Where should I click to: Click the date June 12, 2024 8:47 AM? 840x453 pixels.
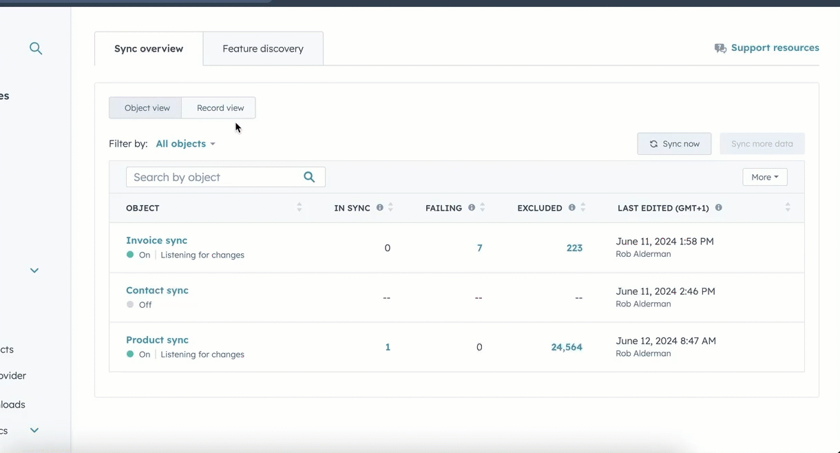[666, 341]
